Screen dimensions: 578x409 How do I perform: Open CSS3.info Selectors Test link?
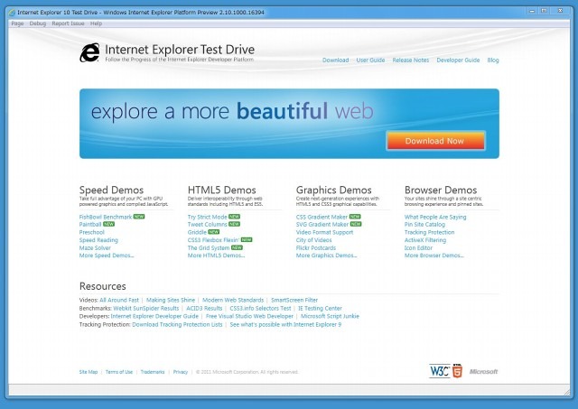[x=260, y=309]
